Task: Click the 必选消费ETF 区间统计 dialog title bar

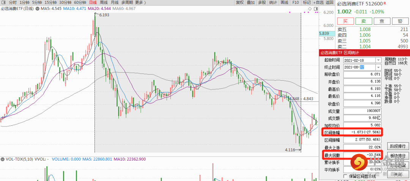Action: tap(364, 52)
